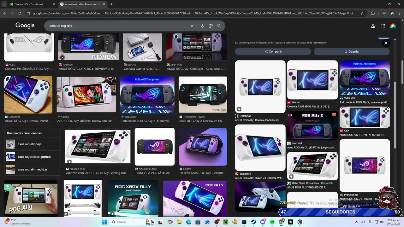The height and width of the screenshot is (227, 404).
Task: Open the Tweakers ROG Ally Ryzen Z1 image
Action: (x=260, y=148)
